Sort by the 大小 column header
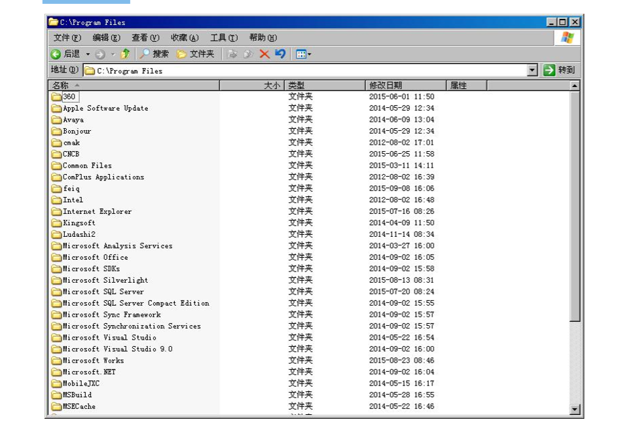 click(252, 85)
